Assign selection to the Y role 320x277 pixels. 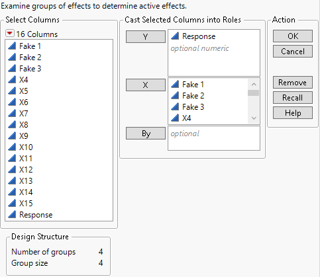pyautogui.click(x=146, y=36)
